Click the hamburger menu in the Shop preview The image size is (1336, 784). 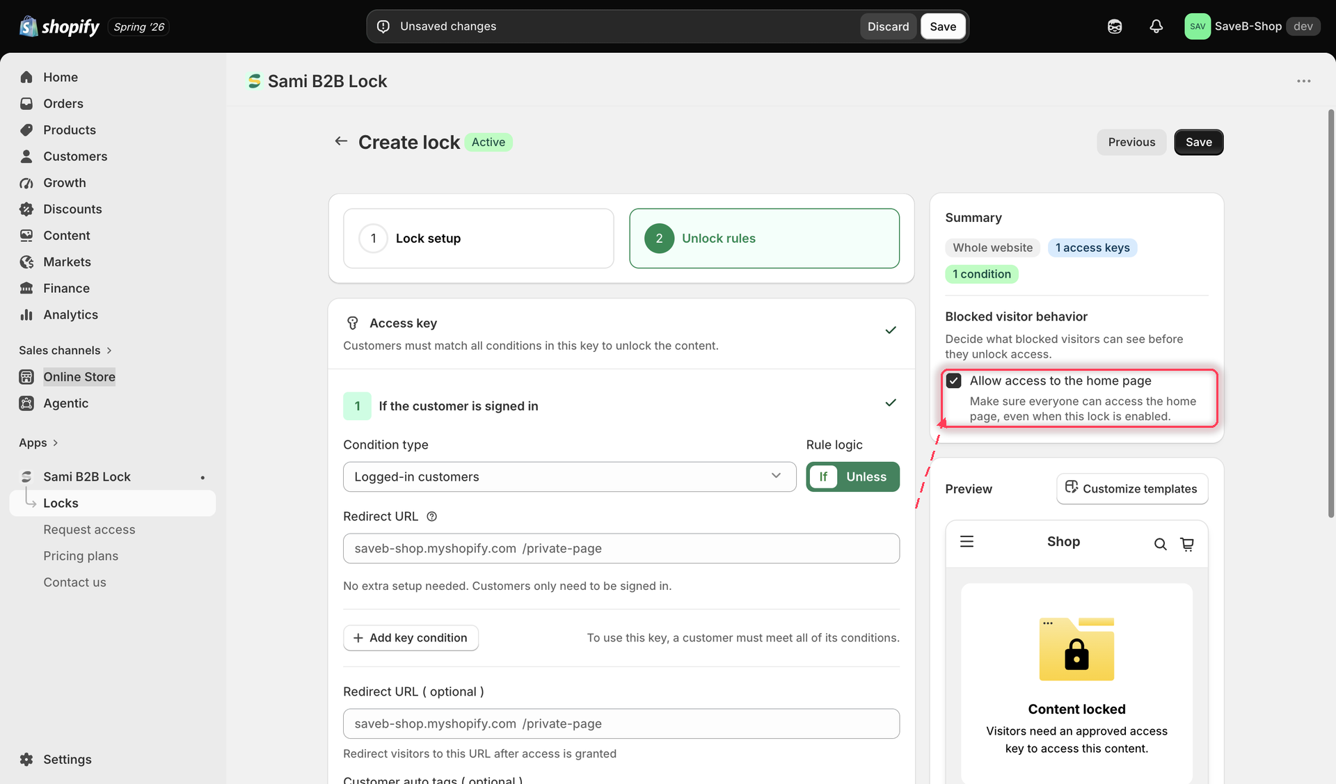coord(967,541)
